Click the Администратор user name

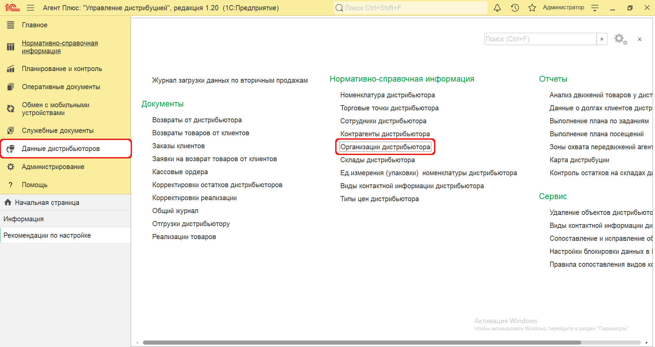coord(563,8)
